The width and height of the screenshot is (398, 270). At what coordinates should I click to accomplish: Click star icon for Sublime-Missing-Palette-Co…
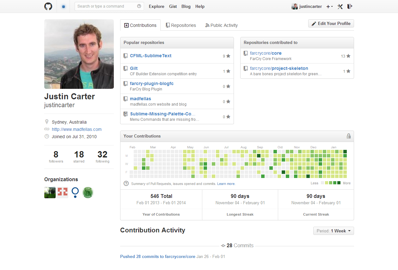click(x=228, y=117)
